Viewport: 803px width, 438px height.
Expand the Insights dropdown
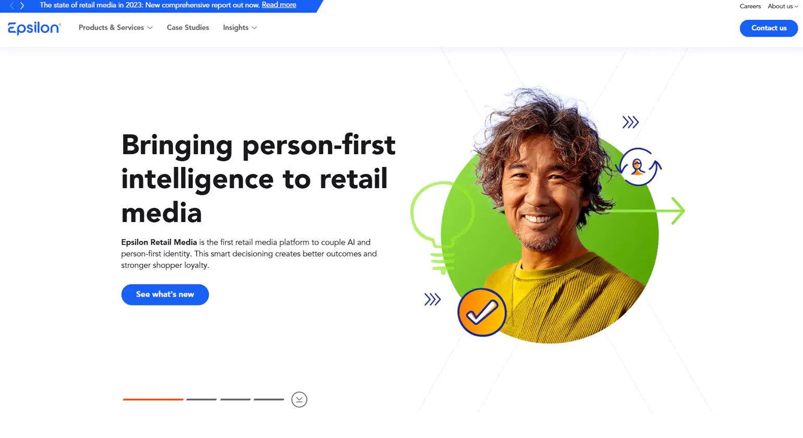(x=240, y=28)
